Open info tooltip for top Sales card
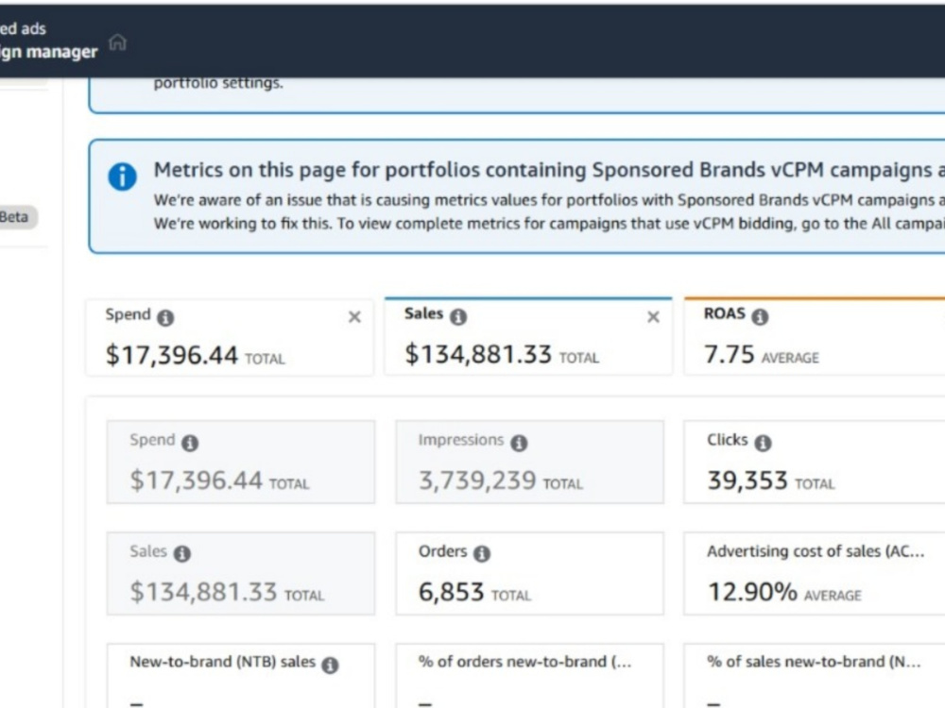This screenshot has height=708, width=945. [458, 316]
